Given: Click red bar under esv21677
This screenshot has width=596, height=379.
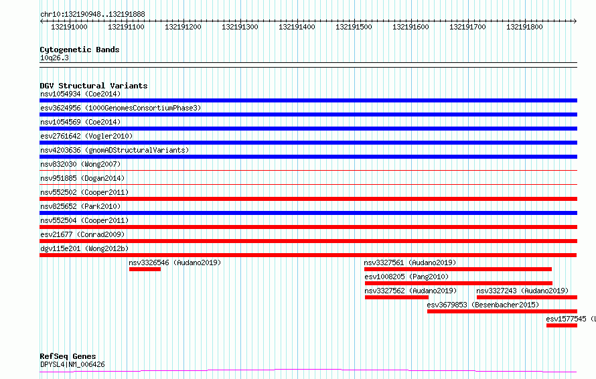Looking at the screenshot, I should click(308, 241).
